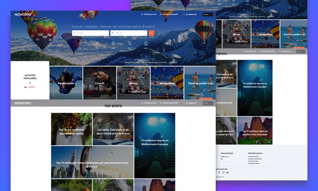Click the partner icon beside Devenir partenaire in the hero header

pyautogui.click(x=161, y=14)
